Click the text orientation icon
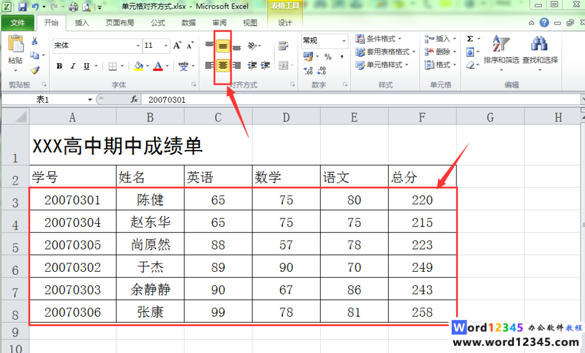The image size is (585, 353). click(252, 45)
